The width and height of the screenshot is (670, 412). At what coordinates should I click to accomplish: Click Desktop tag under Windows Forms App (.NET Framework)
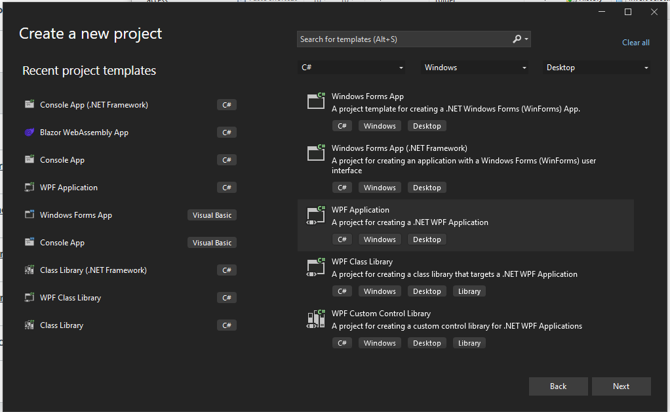coord(427,188)
